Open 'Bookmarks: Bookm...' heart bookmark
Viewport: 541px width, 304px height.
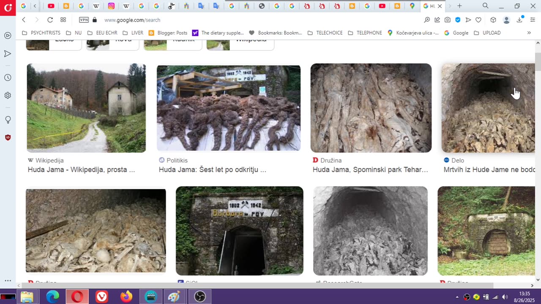275,33
